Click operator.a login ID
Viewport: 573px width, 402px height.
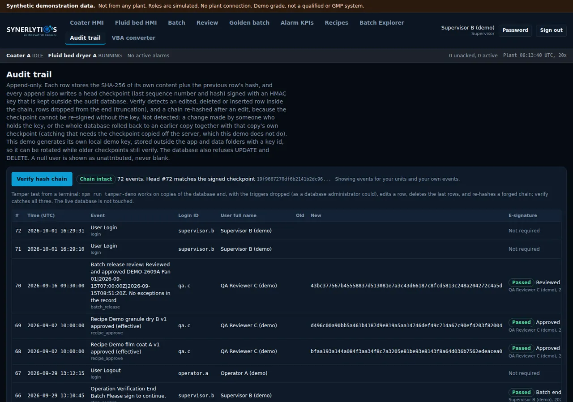click(x=193, y=373)
